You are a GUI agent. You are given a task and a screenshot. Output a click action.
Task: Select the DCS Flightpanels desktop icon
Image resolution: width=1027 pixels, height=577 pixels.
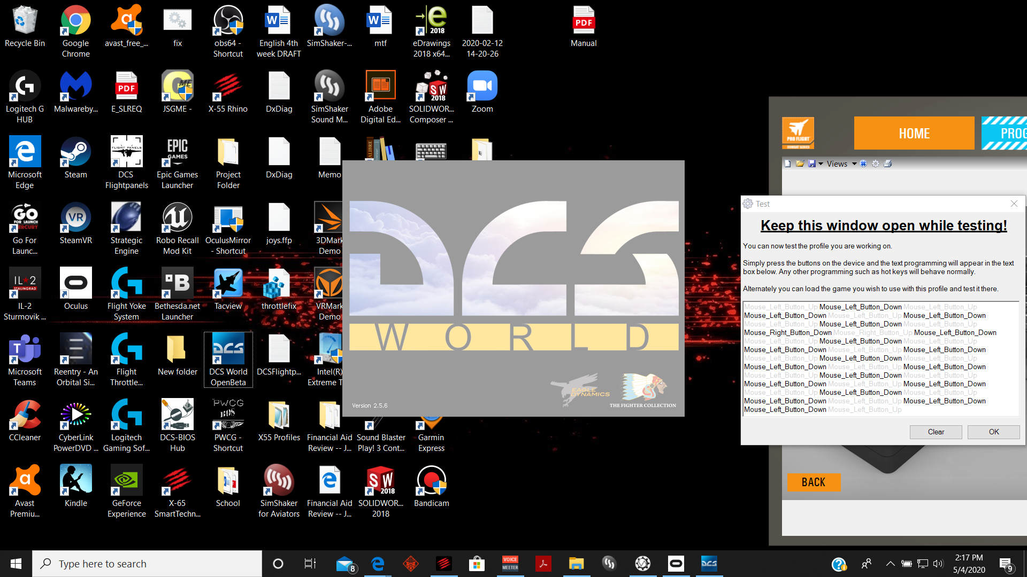[x=126, y=163]
